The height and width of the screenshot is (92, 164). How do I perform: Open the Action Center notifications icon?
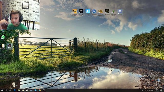coord(161,90)
